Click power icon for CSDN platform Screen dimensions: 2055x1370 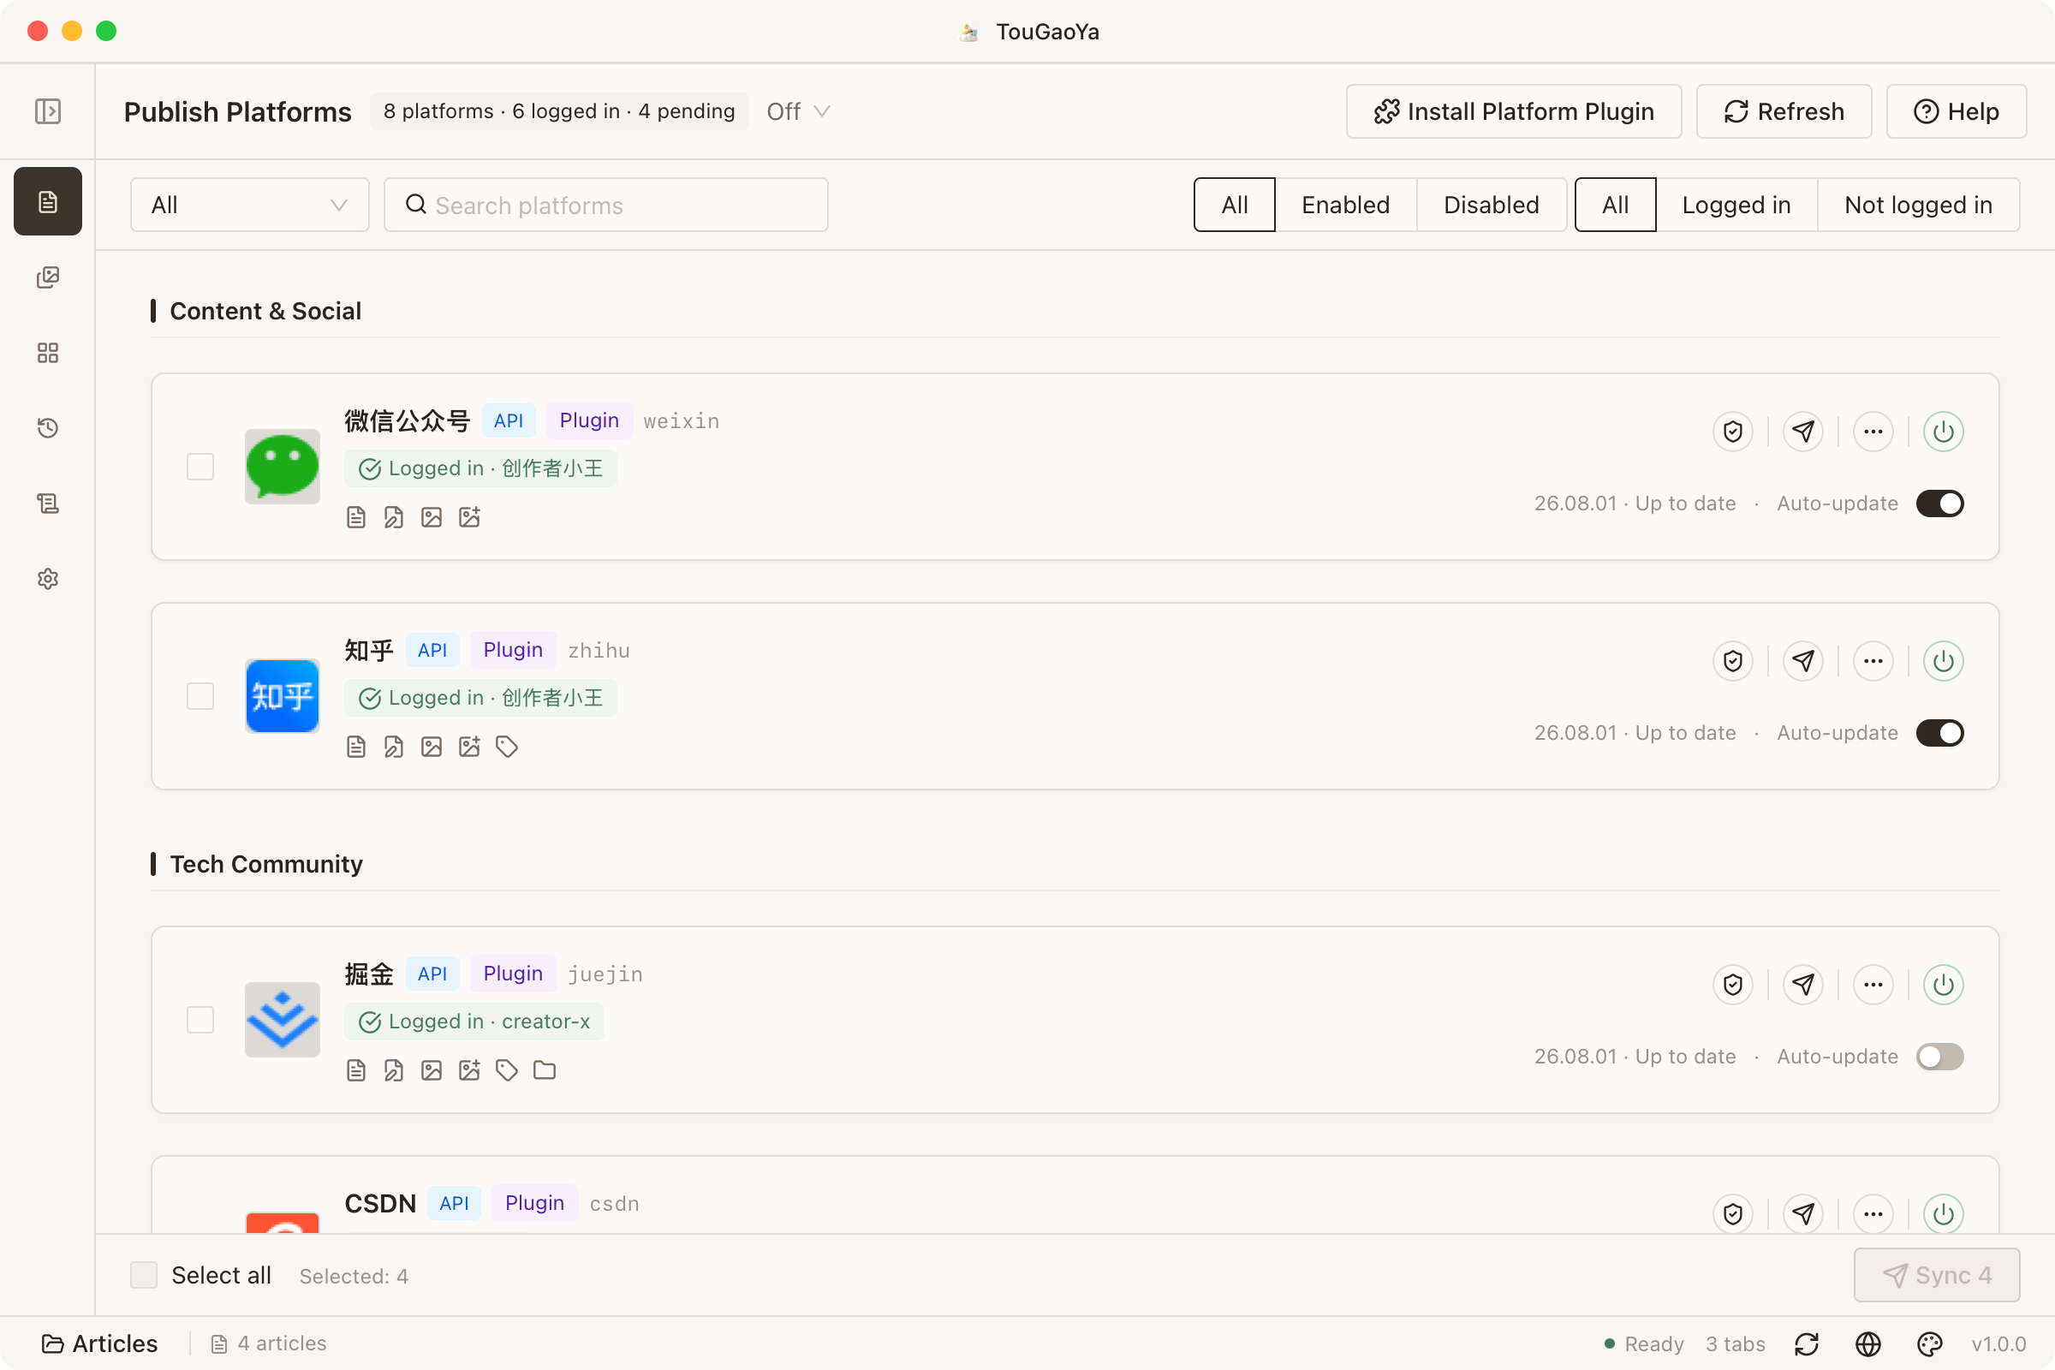1942,1213
